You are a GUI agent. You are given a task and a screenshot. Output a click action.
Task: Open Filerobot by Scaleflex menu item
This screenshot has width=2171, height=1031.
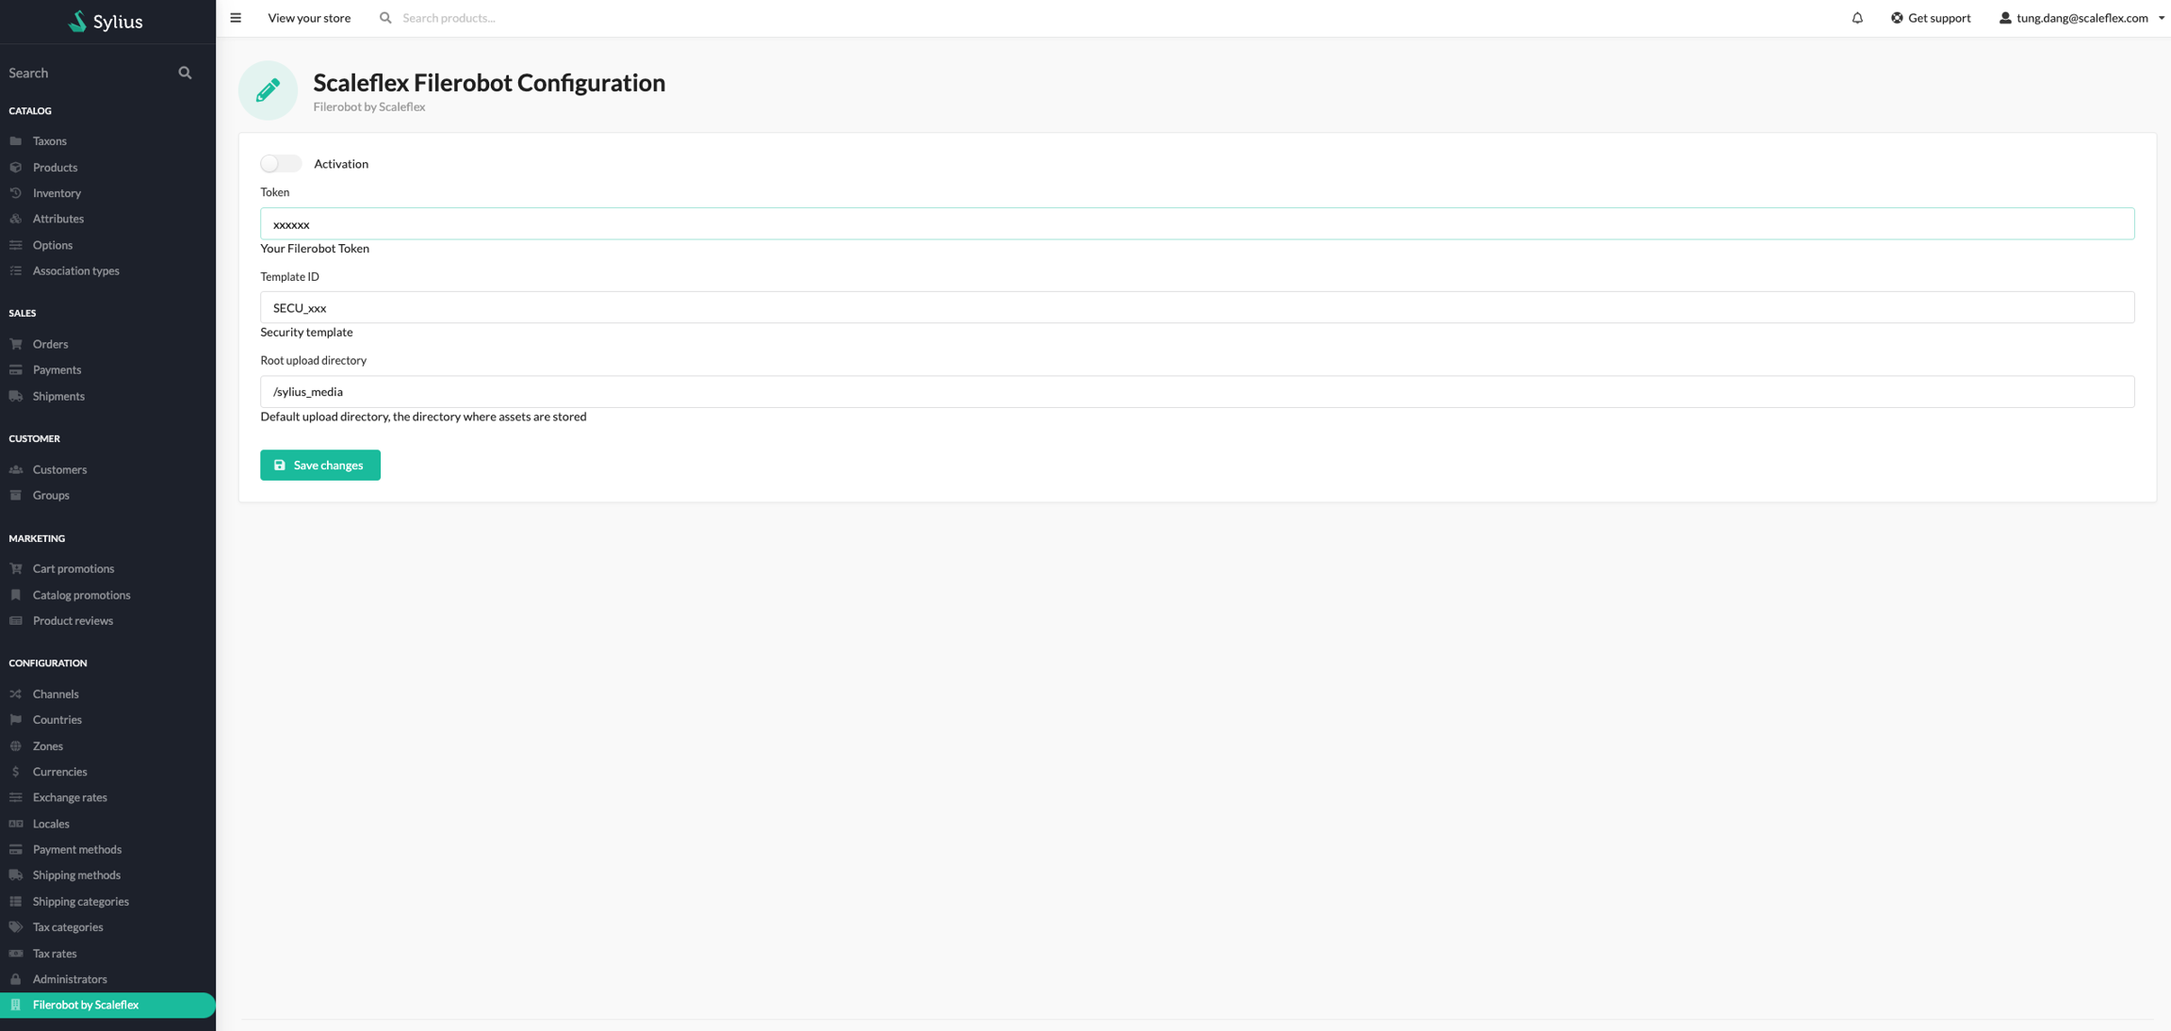click(x=86, y=1005)
